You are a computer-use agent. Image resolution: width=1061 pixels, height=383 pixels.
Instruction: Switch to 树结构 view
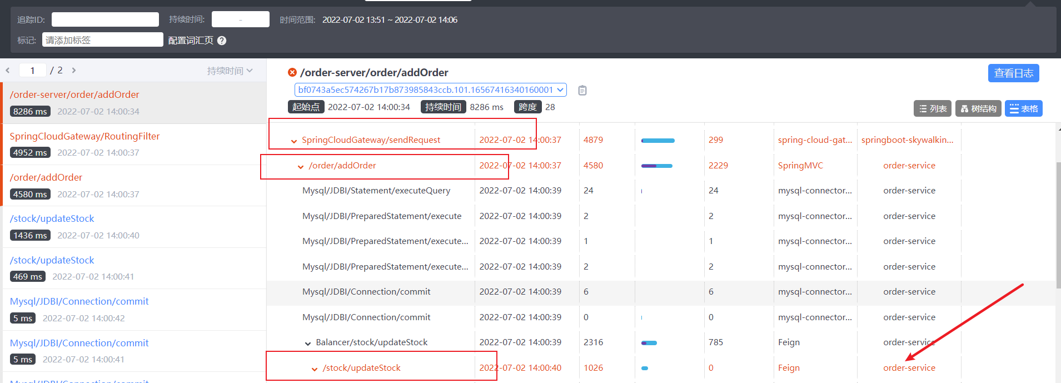coord(978,108)
